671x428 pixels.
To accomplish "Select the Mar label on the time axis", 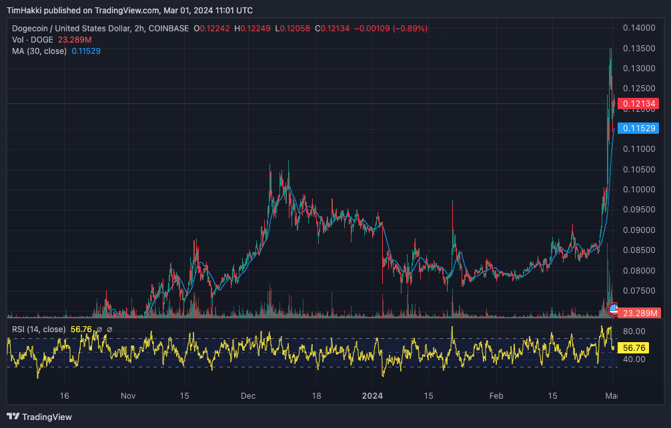I will pyautogui.click(x=612, y=395).
